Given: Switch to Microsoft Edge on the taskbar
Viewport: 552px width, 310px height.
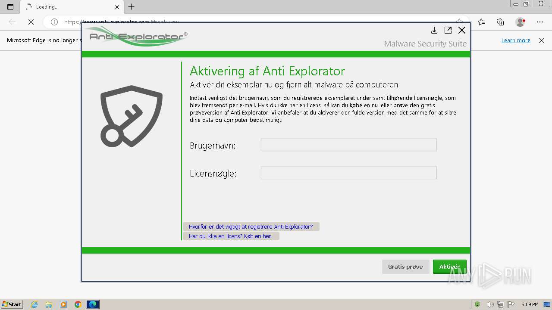Looking at the screenshot, I should pyautogui.click(x=93, y=304).
